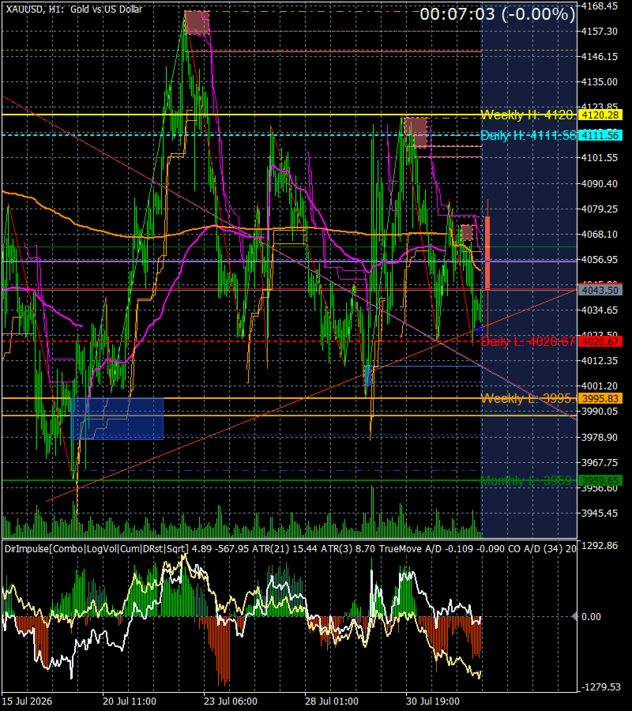Click the 0.00 indicator scale value
This screenshot has height=711, width=632.
point(591,617)
